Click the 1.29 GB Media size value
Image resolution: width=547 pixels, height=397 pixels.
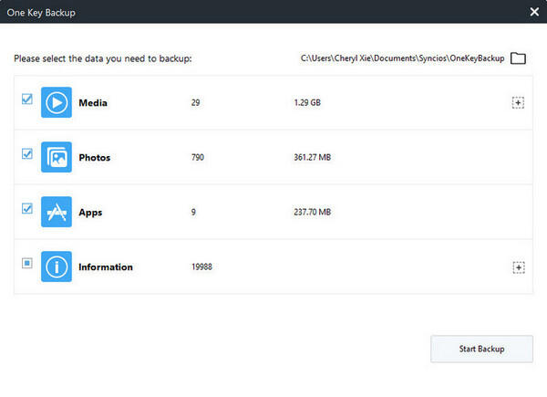308,103
